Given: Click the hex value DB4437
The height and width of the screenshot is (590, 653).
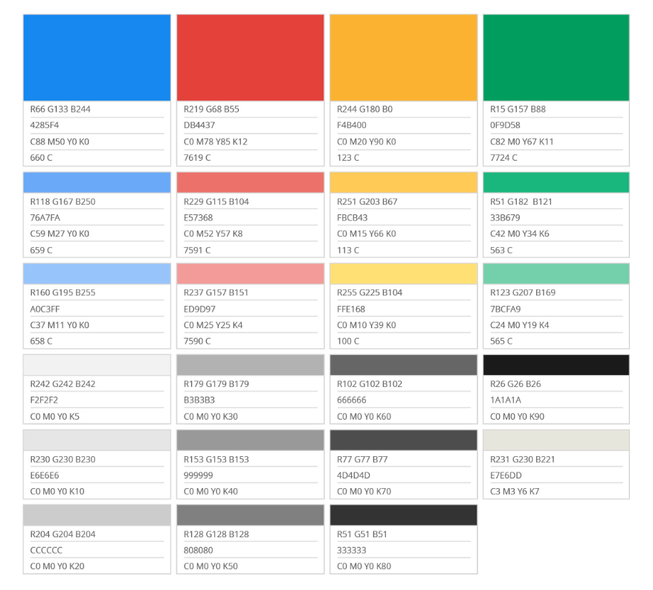Looking at the screenshot, I should (199, 125).
